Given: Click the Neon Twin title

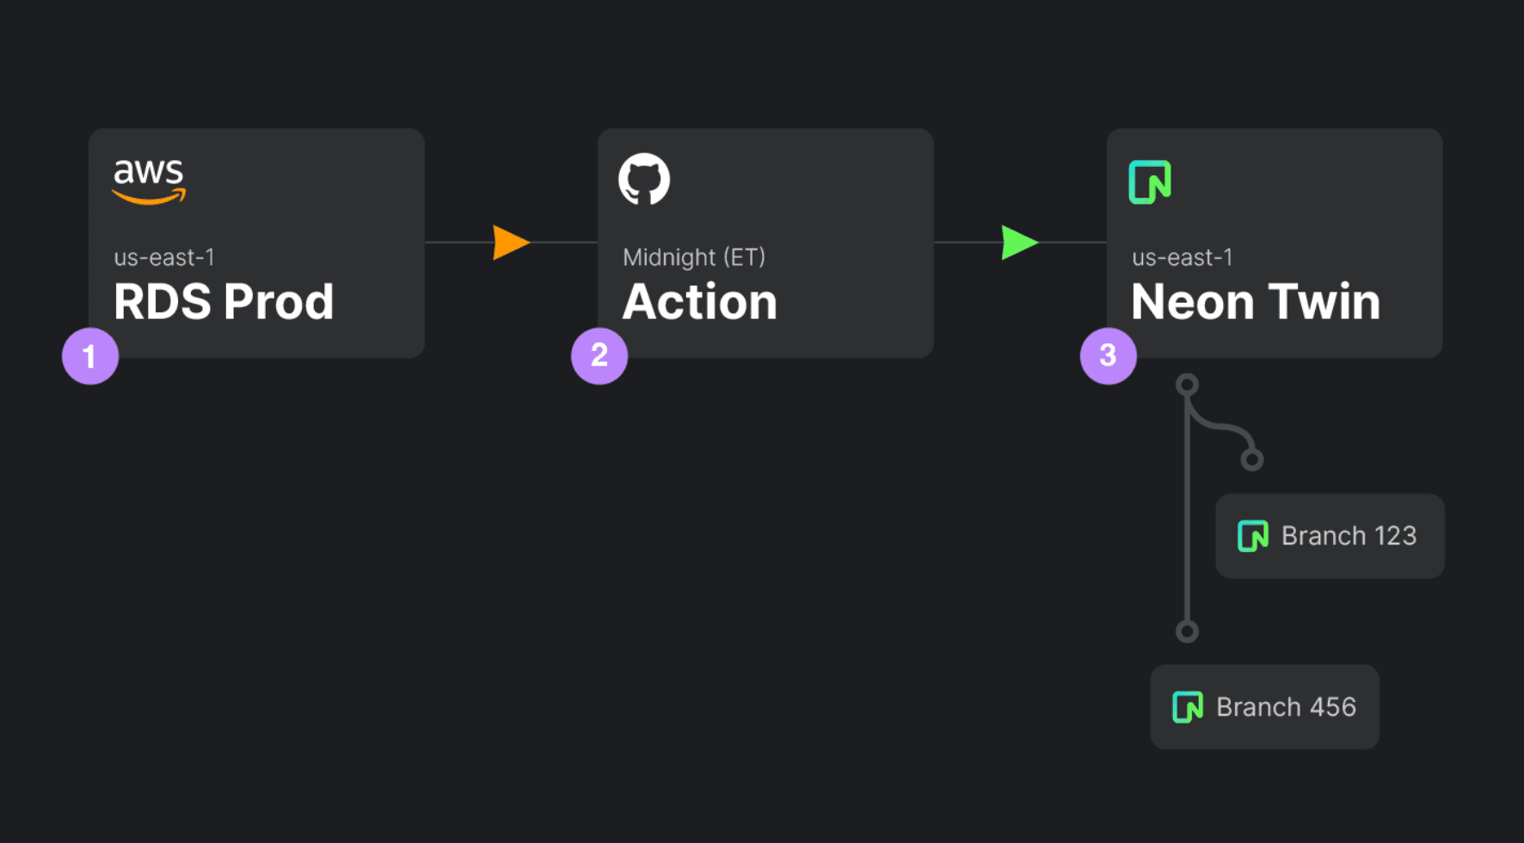Looking at the screenshot, I should pos(1256,302).
